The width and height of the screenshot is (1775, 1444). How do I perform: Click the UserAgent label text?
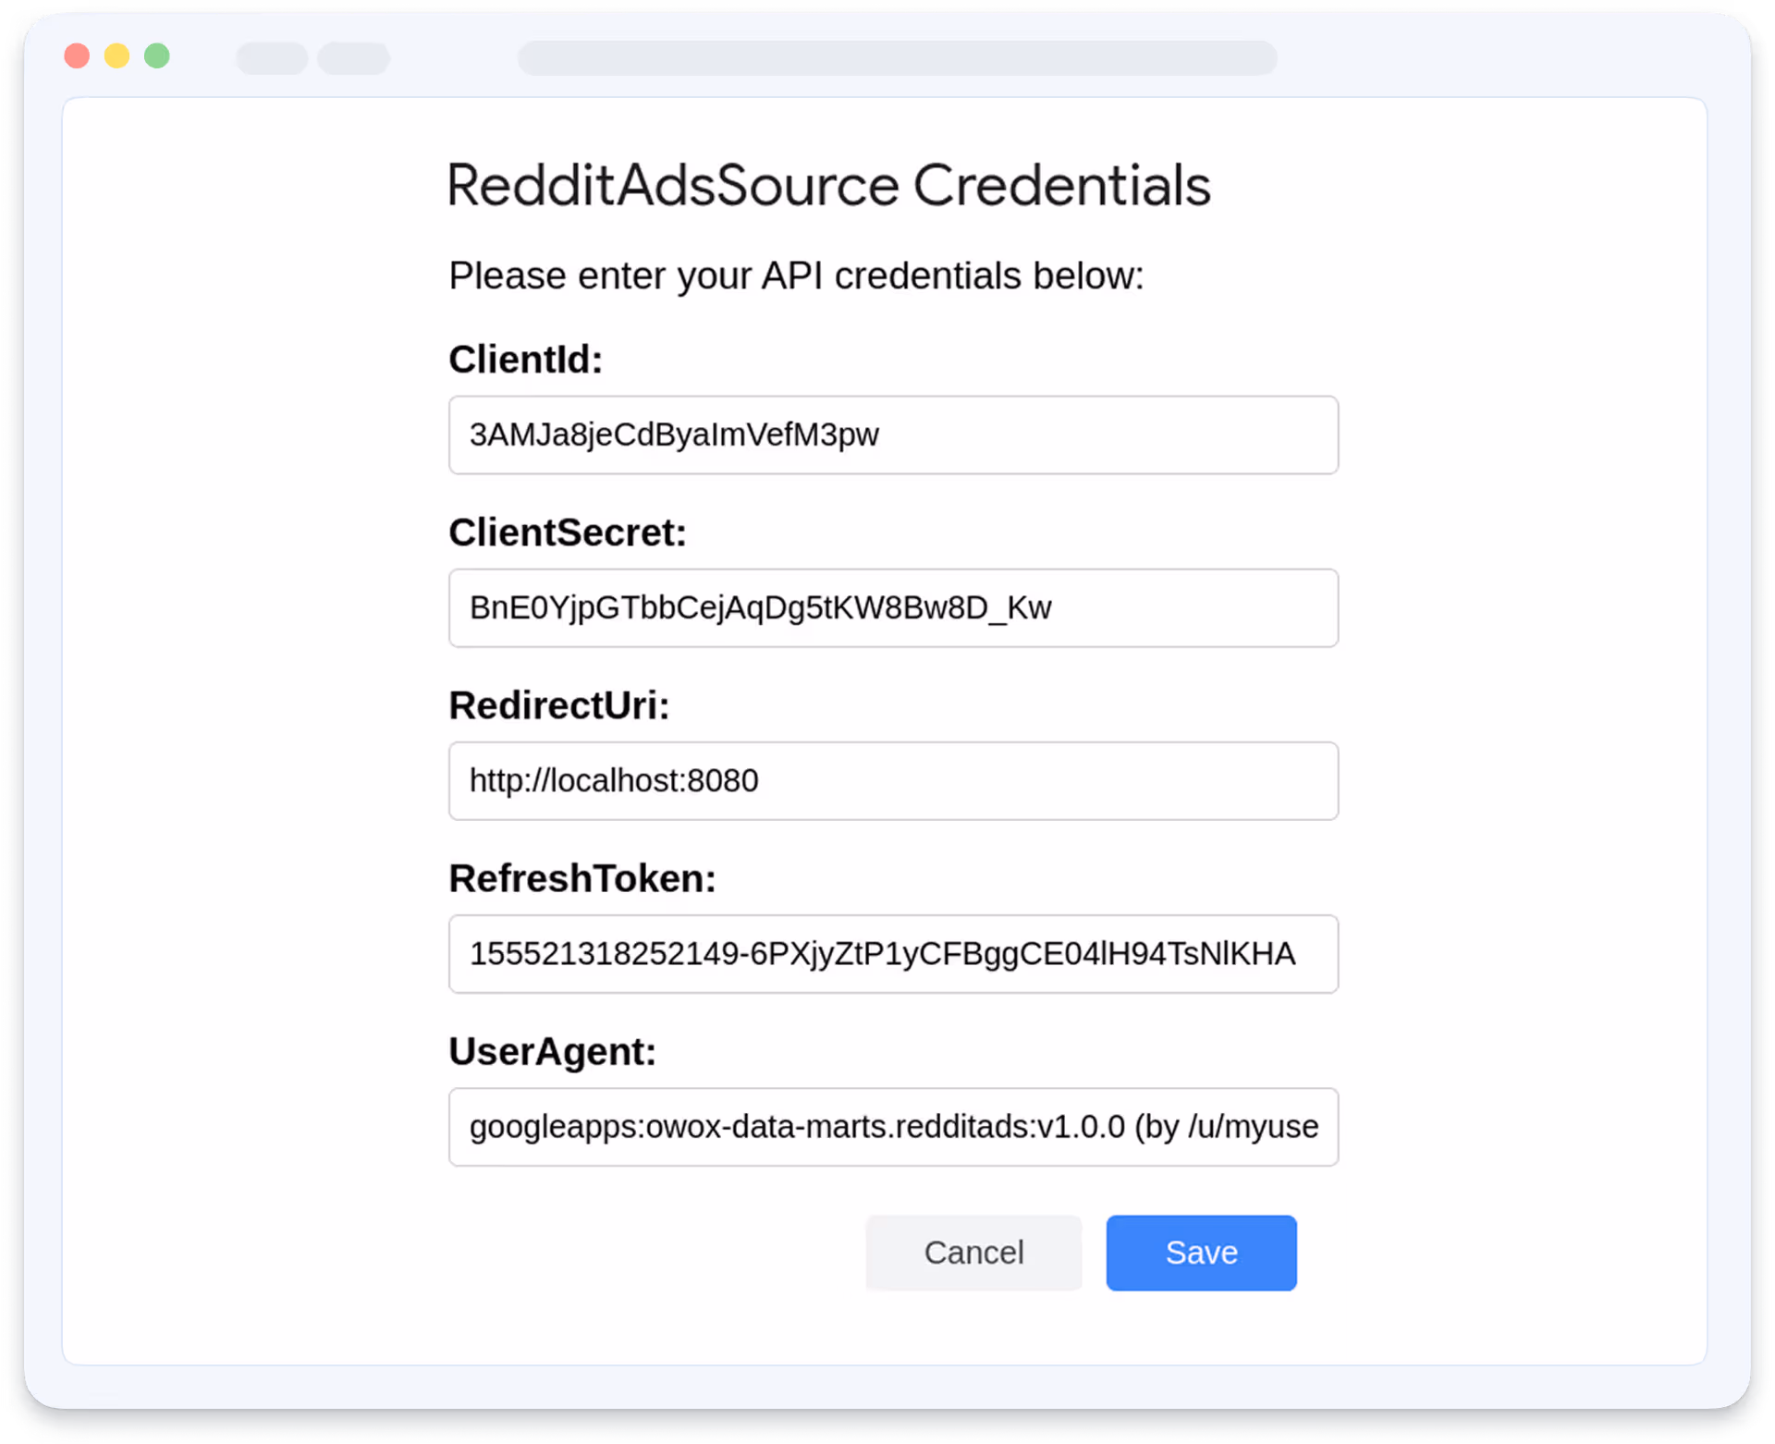click(x=552, y=1051)
